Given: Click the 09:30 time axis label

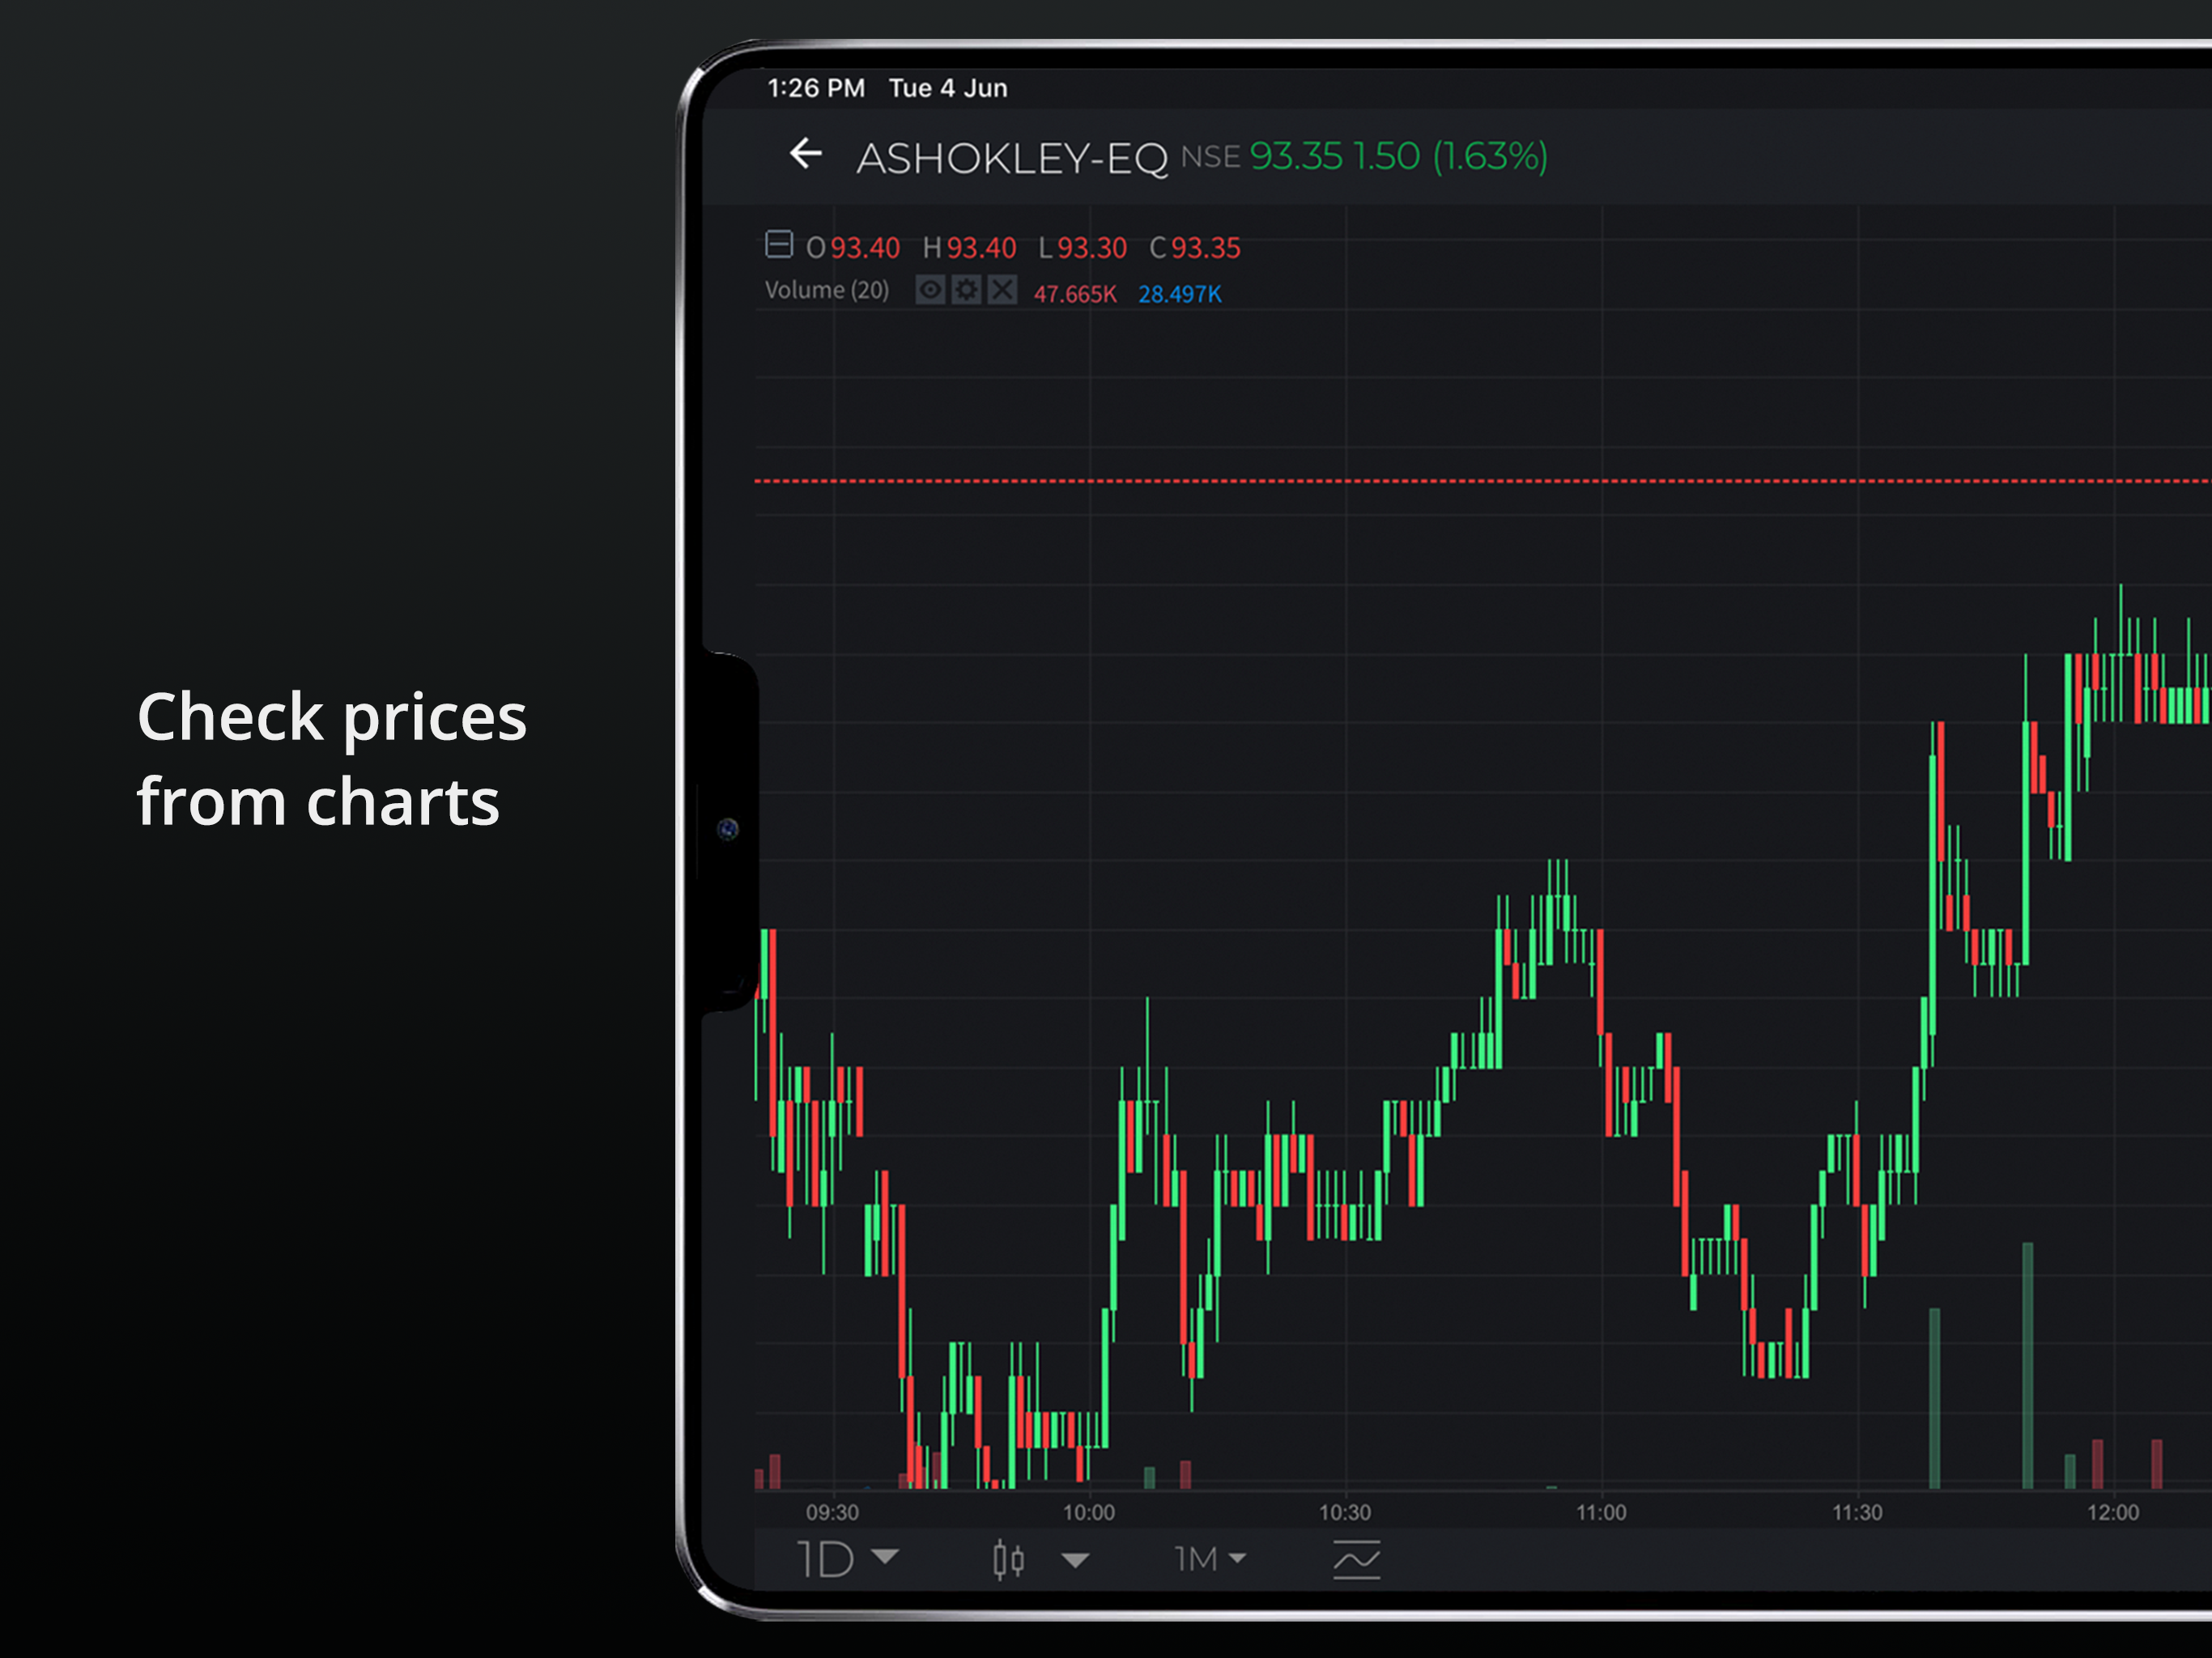Looking at the screenshot, I should coord(832,1512).
